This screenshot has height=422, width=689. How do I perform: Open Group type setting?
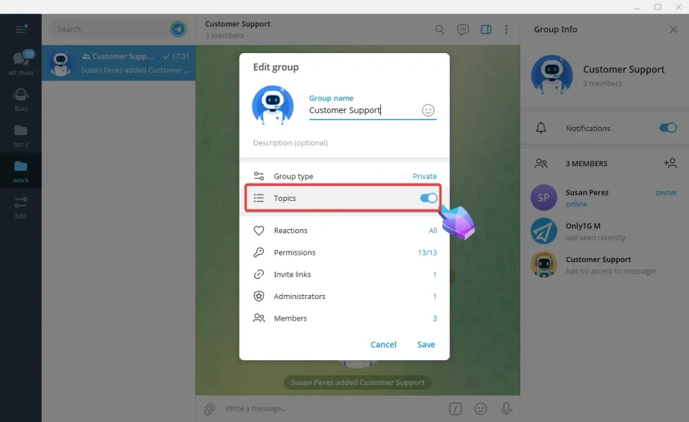344,176
